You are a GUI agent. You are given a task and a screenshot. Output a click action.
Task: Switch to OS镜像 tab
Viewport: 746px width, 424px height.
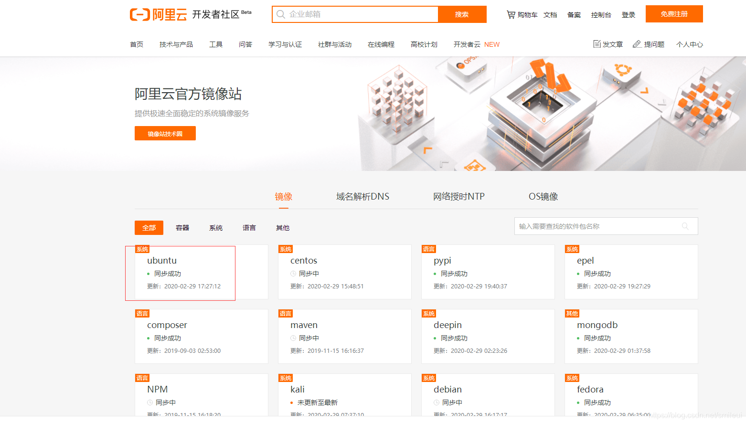544,197
